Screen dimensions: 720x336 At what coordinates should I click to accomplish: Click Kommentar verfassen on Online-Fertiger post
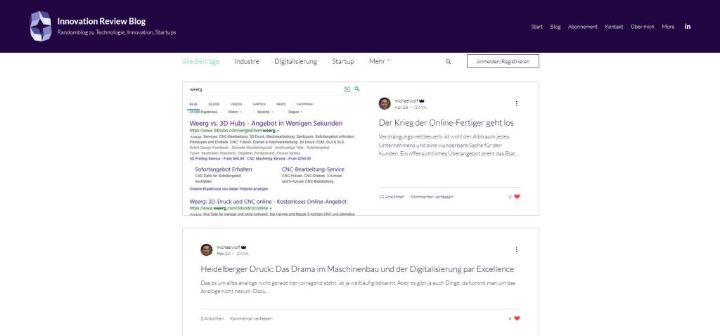(x=432, y=196)
